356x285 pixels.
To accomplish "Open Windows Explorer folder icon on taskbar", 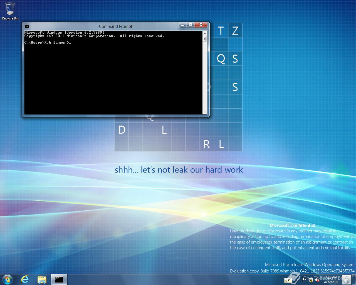I will (42, 279).
